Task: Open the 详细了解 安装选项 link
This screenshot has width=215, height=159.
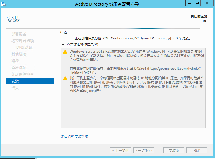Action: pyautogui.click(x=74, y=137)
